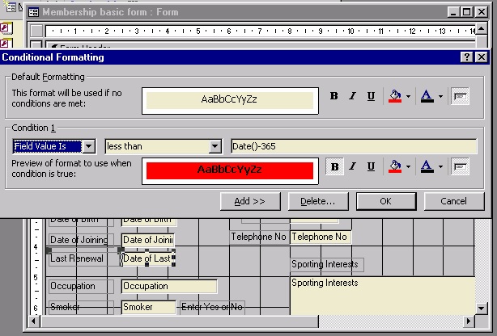
Task: Click the dialog's question mark help icon
Action: 467,57
